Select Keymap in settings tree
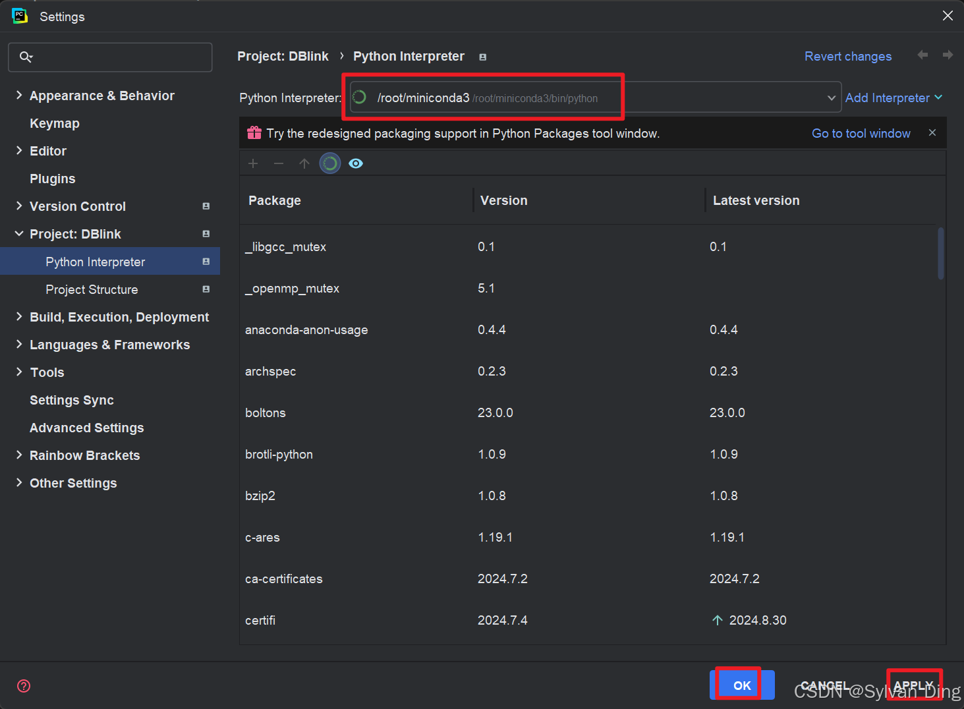964x709 pixels. click(55, 123)
